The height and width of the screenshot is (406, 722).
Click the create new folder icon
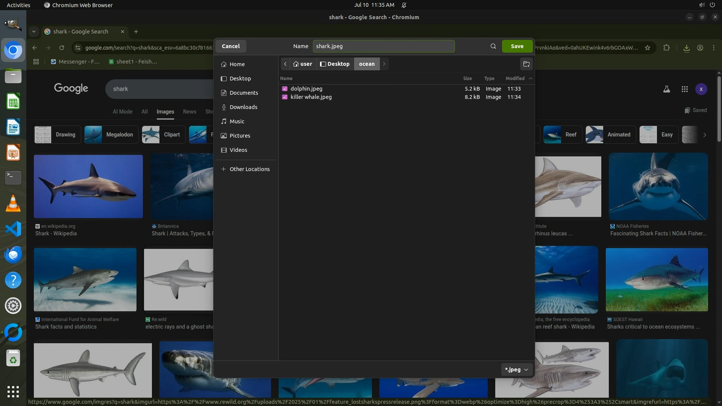[x=526, y=64]
